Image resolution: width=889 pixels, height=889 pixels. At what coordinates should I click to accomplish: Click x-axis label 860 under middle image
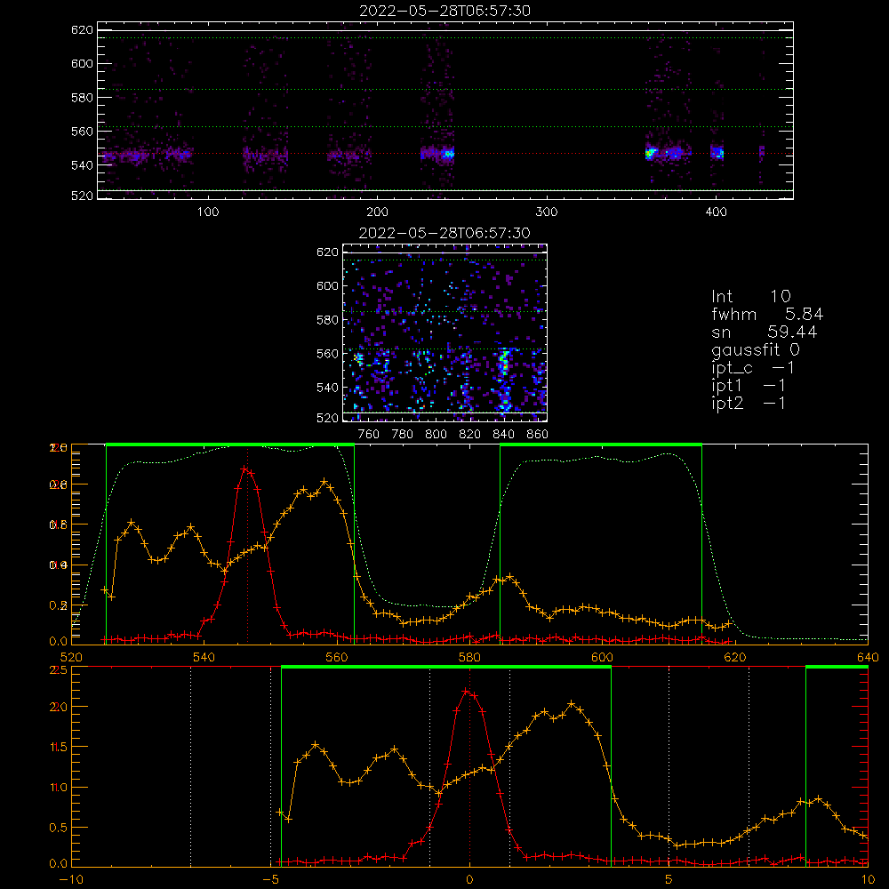(538, 435)
